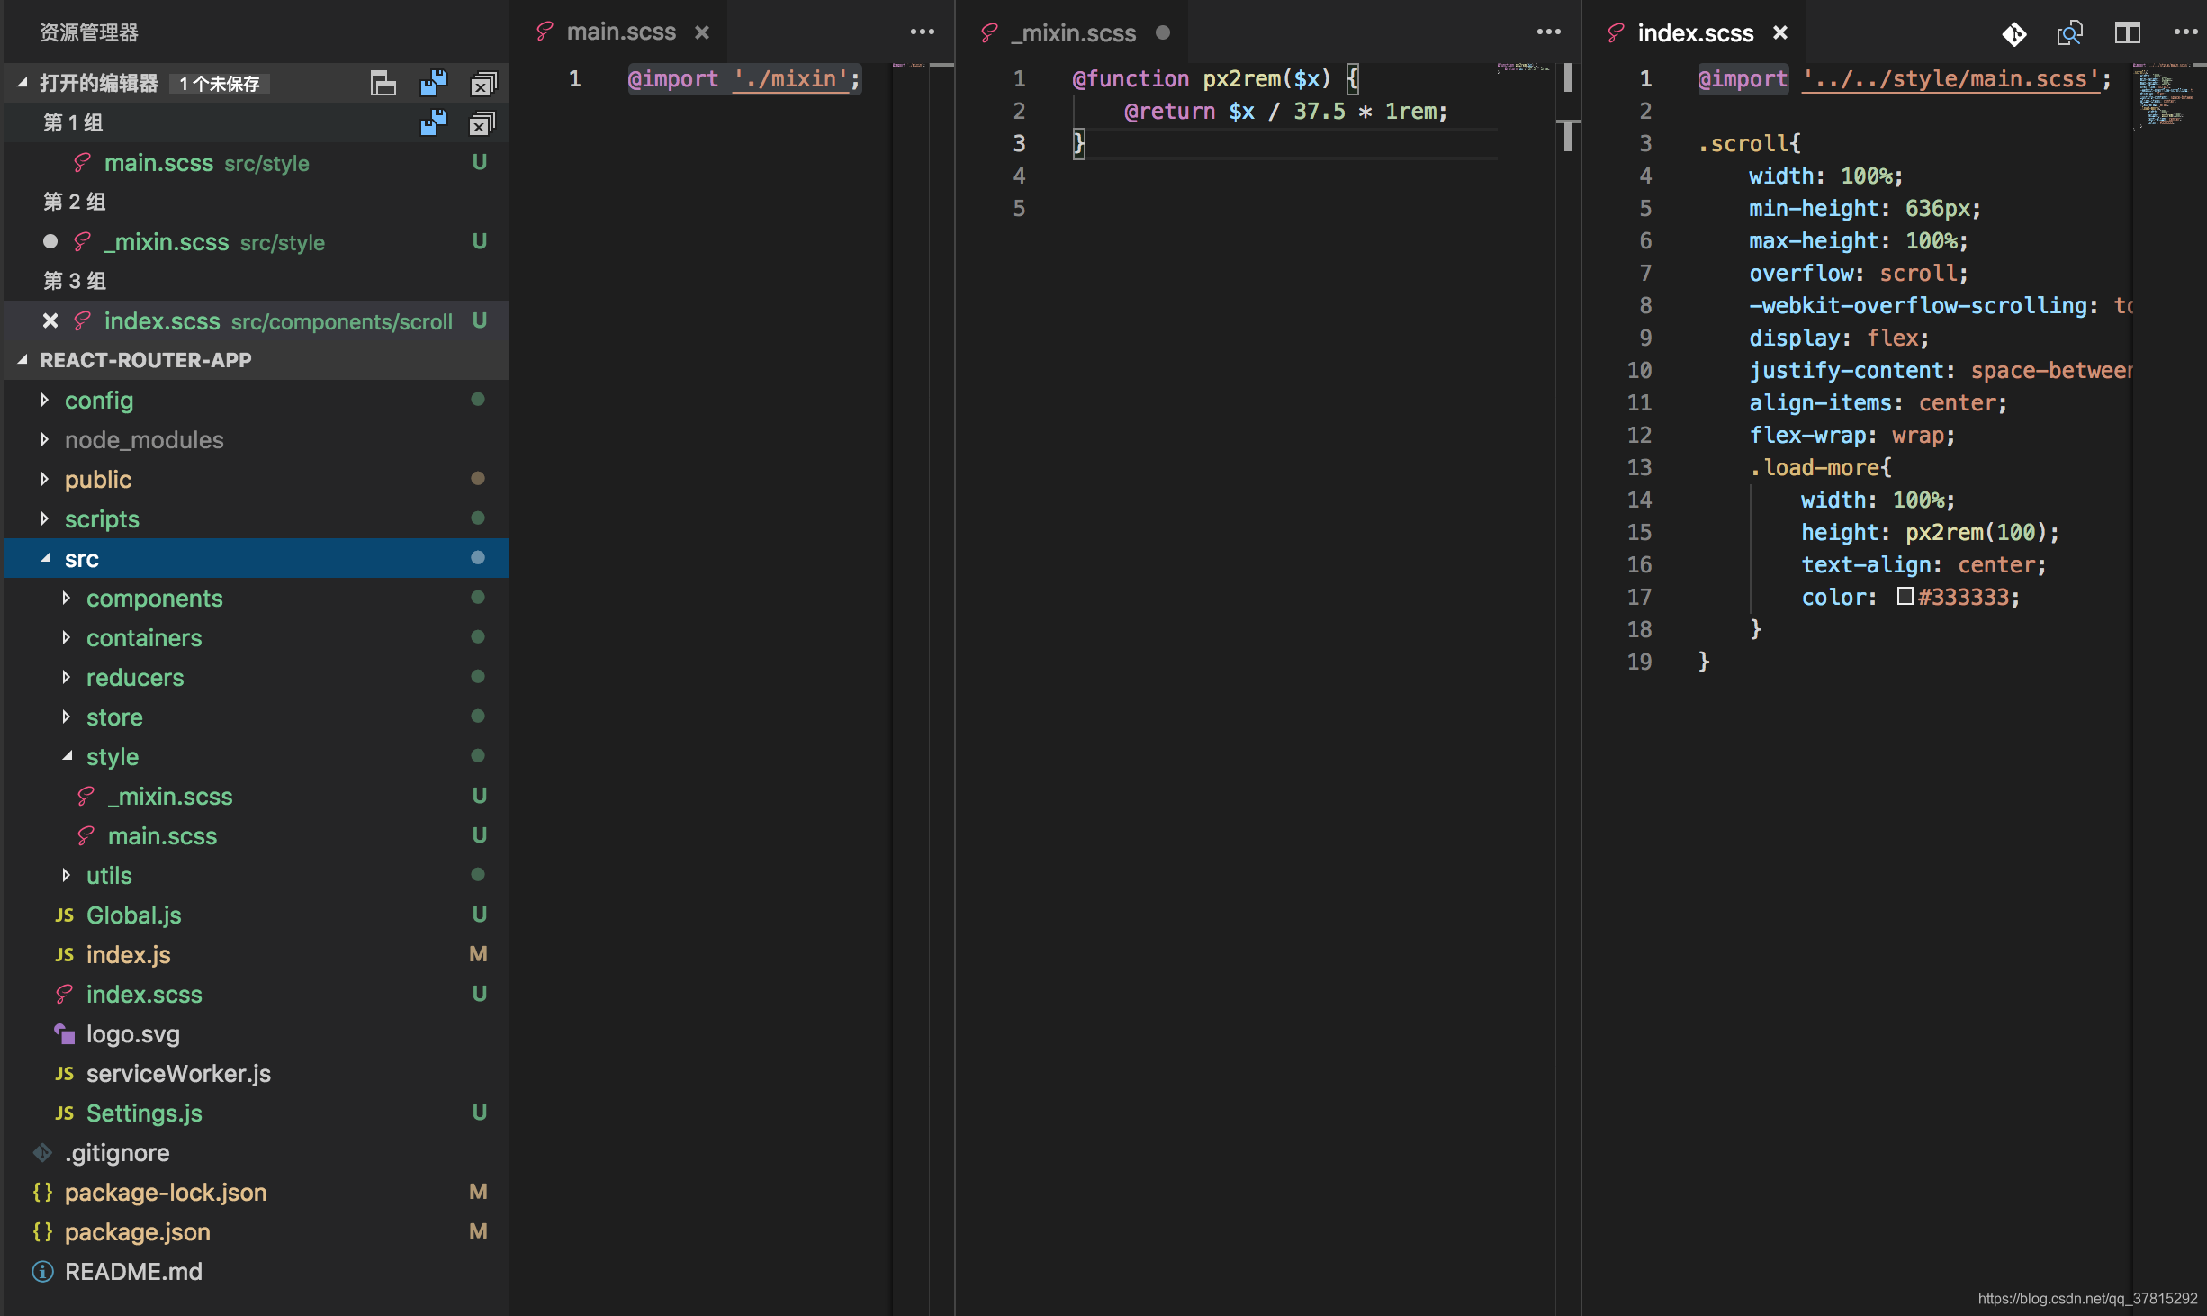Collapse the open editors section
The height and width of the screenshot is (1316, 2207).
point(23,83)
